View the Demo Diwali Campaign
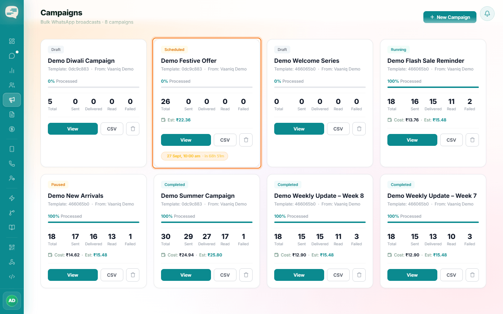 pos(73,129)
